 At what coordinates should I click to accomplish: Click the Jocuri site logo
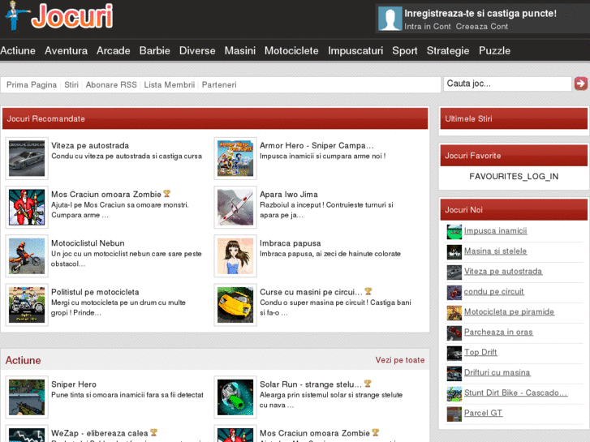pyautogui.click(x=59, y=15)
